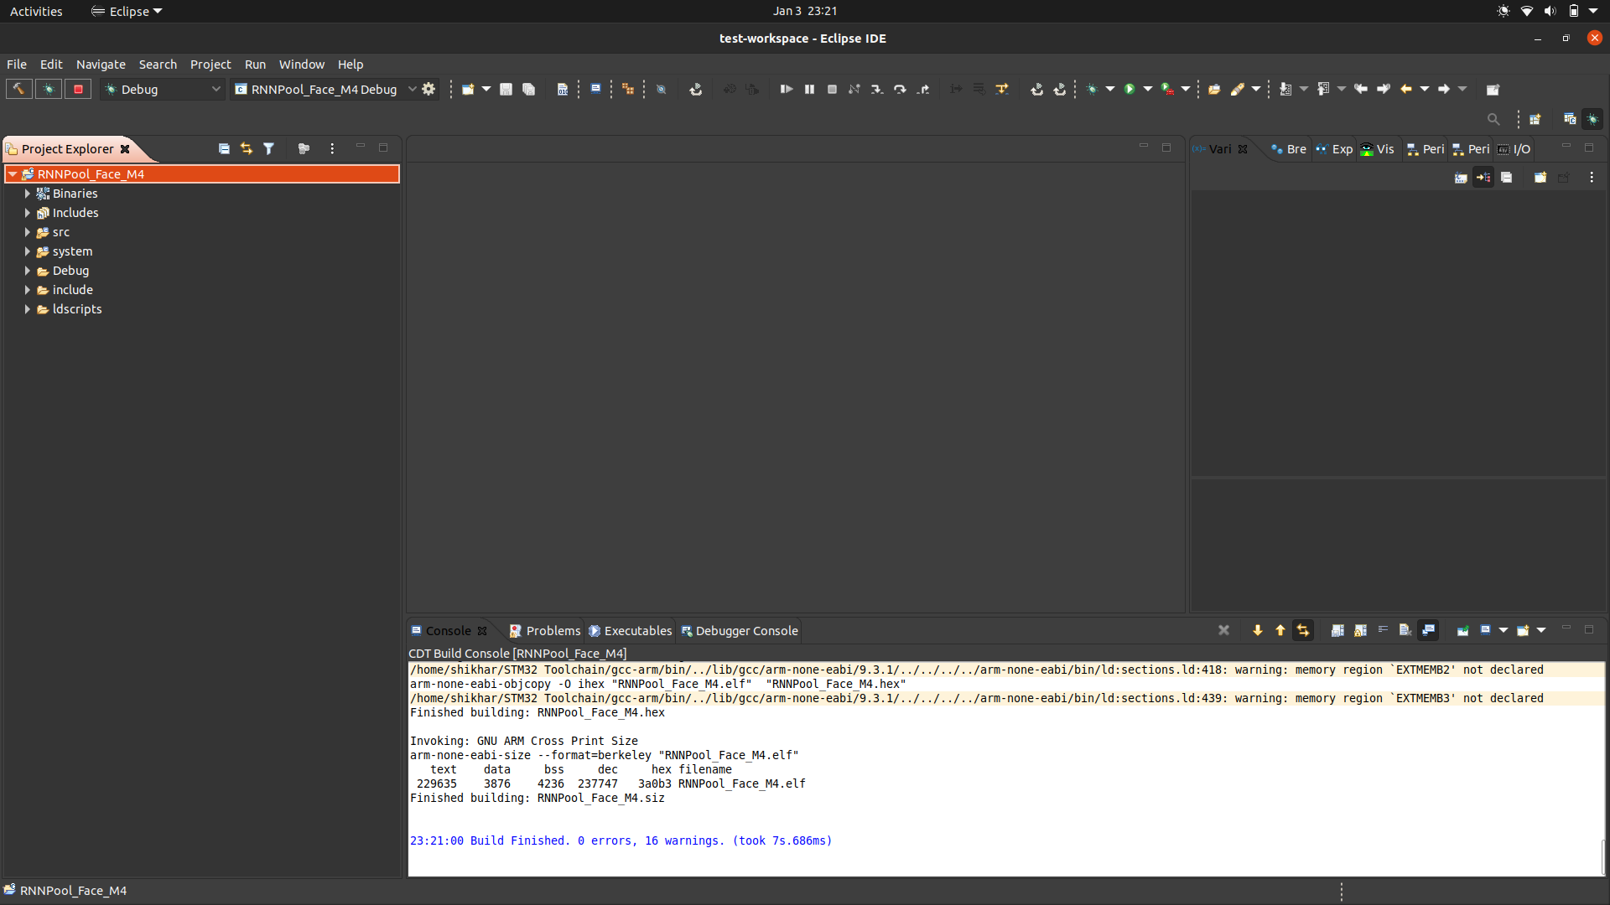Open RNNPool_Face_M4 Debug configuration dropdown
Screen dimensions: 1610x905
point(412,89)
